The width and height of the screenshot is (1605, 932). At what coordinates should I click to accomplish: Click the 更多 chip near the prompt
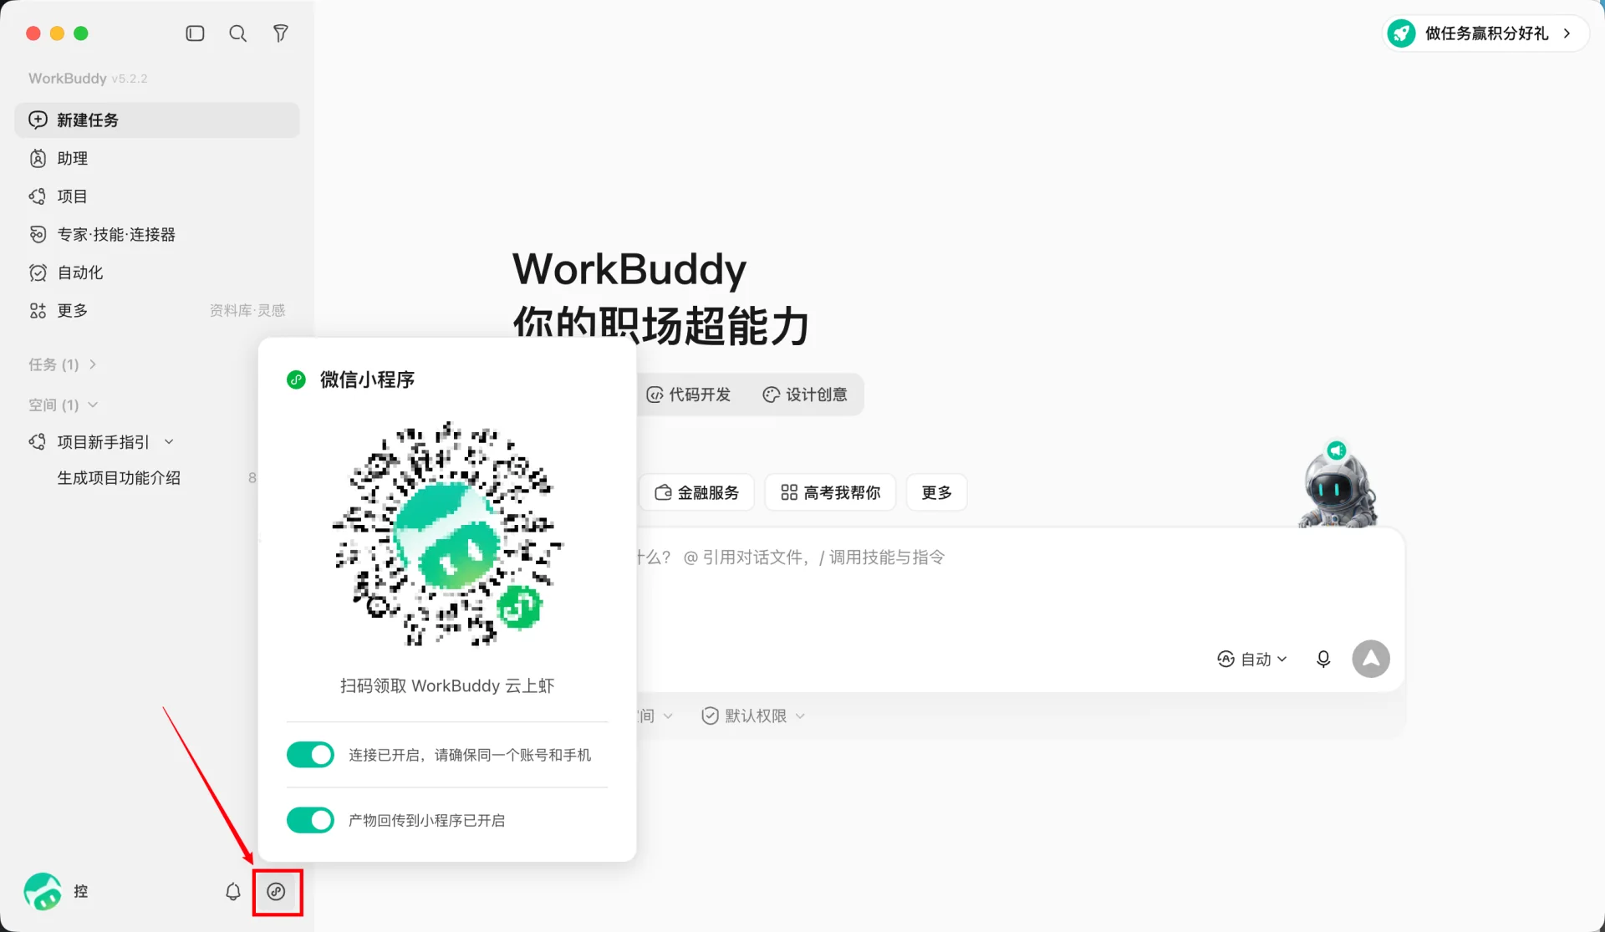[x=936, y=492]
